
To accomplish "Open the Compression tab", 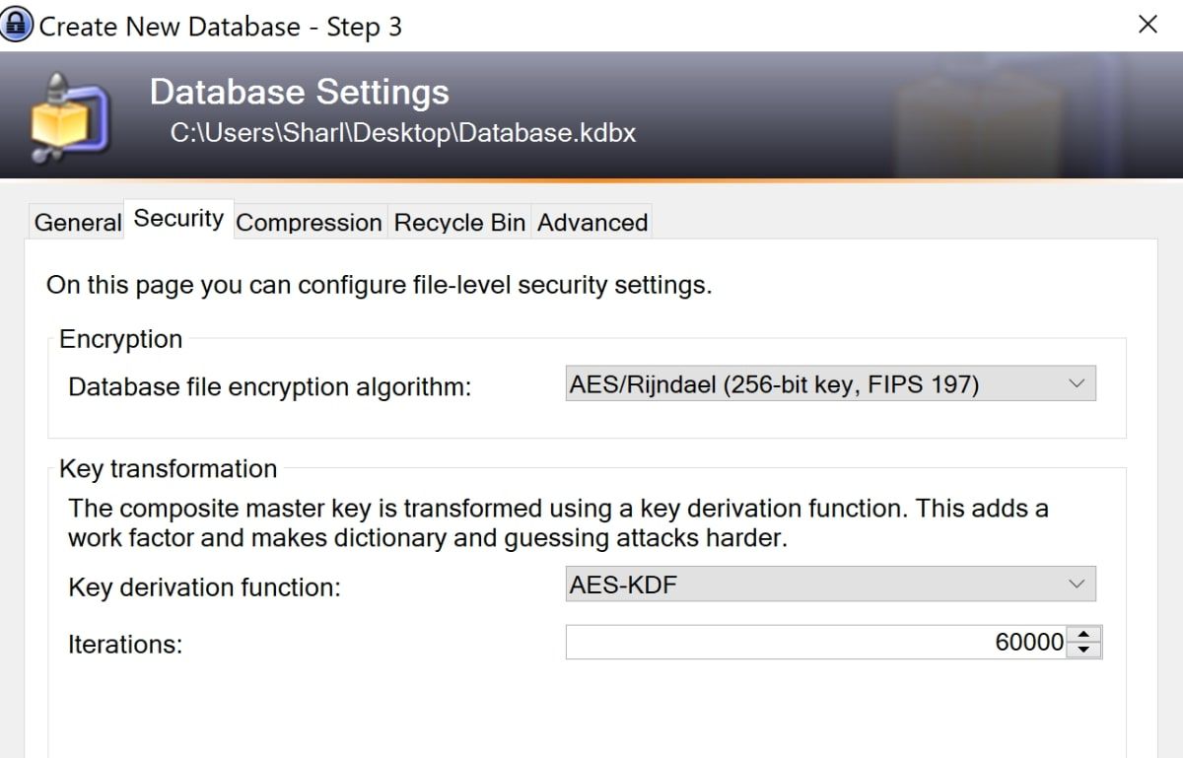I will point(309,223).
